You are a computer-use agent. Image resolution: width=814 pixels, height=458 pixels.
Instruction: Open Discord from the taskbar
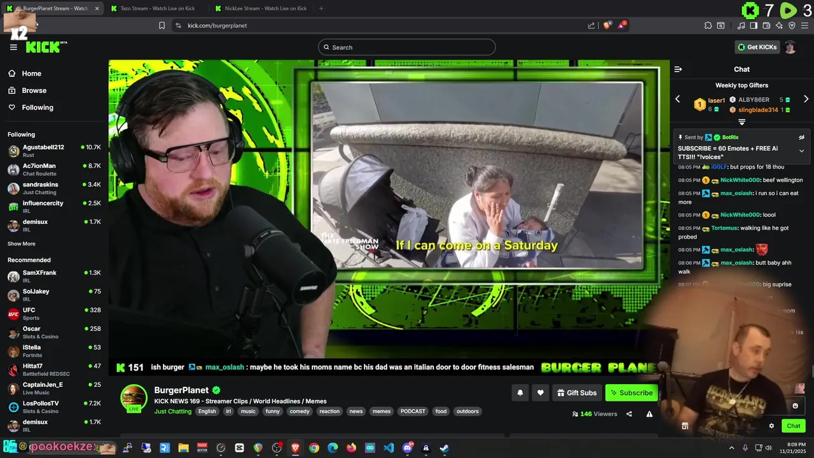tap(408, 448)
